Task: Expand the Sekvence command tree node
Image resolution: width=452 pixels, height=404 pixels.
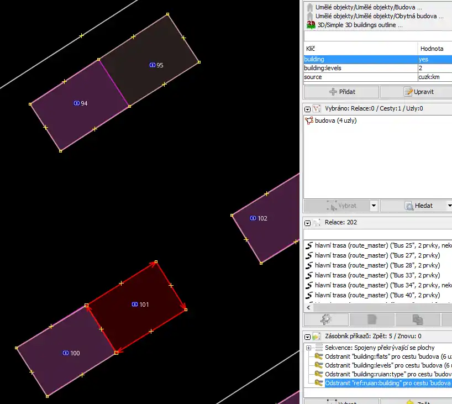Action: pyautogui.click(x=309, y=348)
